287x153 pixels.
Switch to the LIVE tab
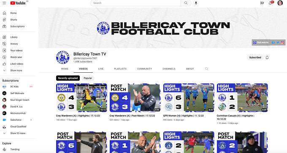pos(101,69)
